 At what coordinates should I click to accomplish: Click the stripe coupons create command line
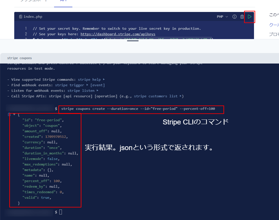pyautogui.click(x=138, y=109)
